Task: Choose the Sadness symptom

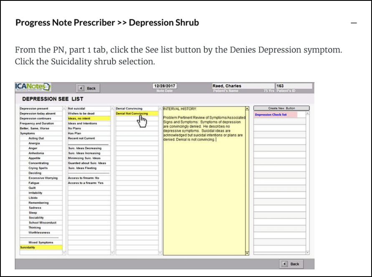Action: pyautogui.click(x=41, y=208)
